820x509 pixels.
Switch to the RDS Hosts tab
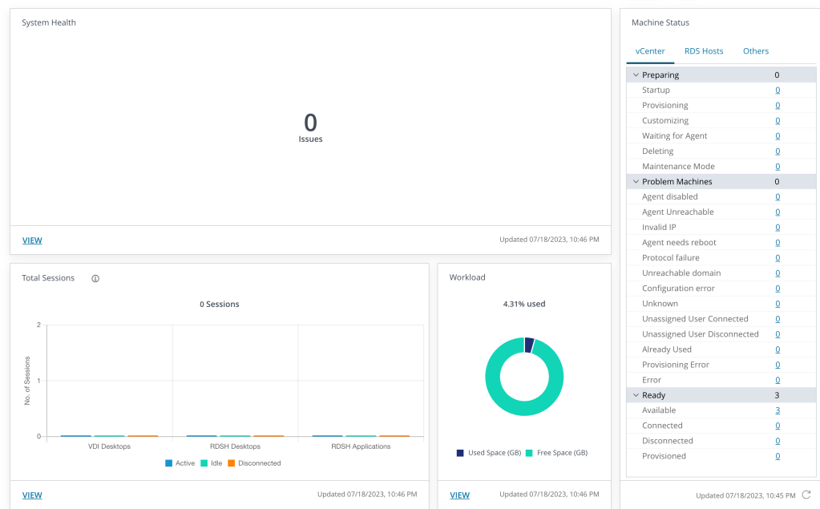(703, 51)
